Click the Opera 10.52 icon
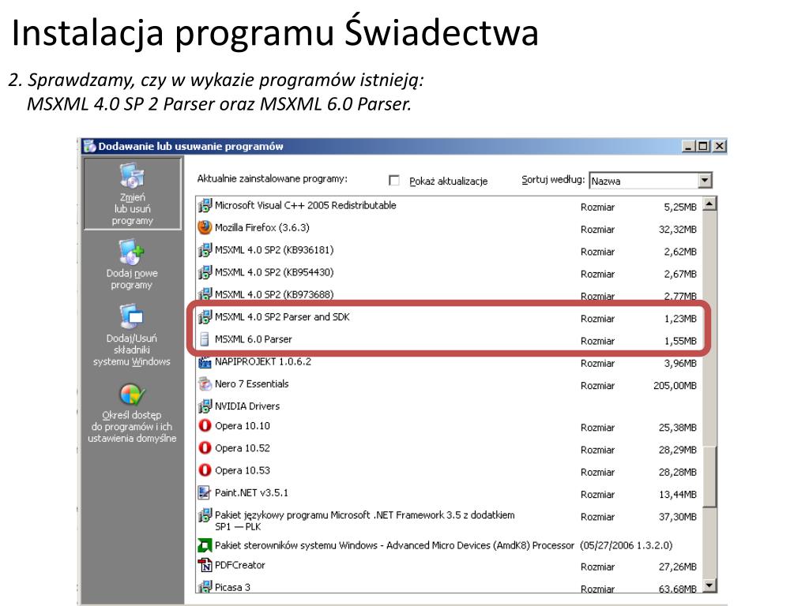The image size is (809, 606). click(205, 448)
